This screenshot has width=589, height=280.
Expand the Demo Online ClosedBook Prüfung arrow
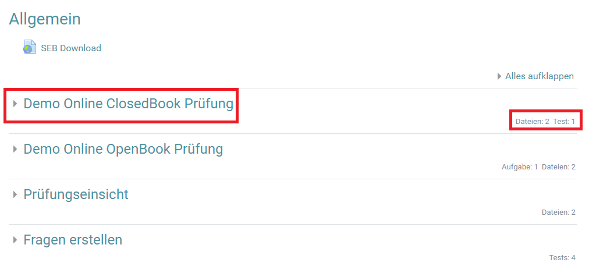pyautogui.click(x=15, y=104)
